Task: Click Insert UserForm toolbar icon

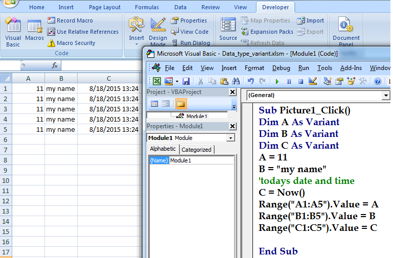Action: (169, 81)
